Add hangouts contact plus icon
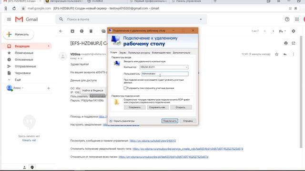Viewport: 305px width, 171px height. pyautogui.click(x=49, y=88)
